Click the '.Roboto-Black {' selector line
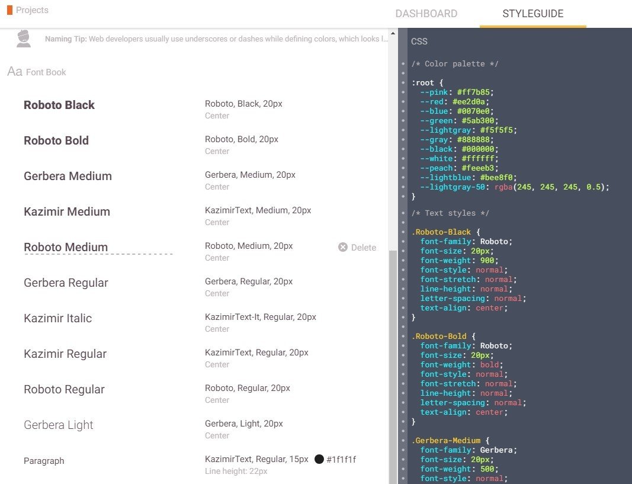The height and width of the screenshot is (484, 632). 446,232
